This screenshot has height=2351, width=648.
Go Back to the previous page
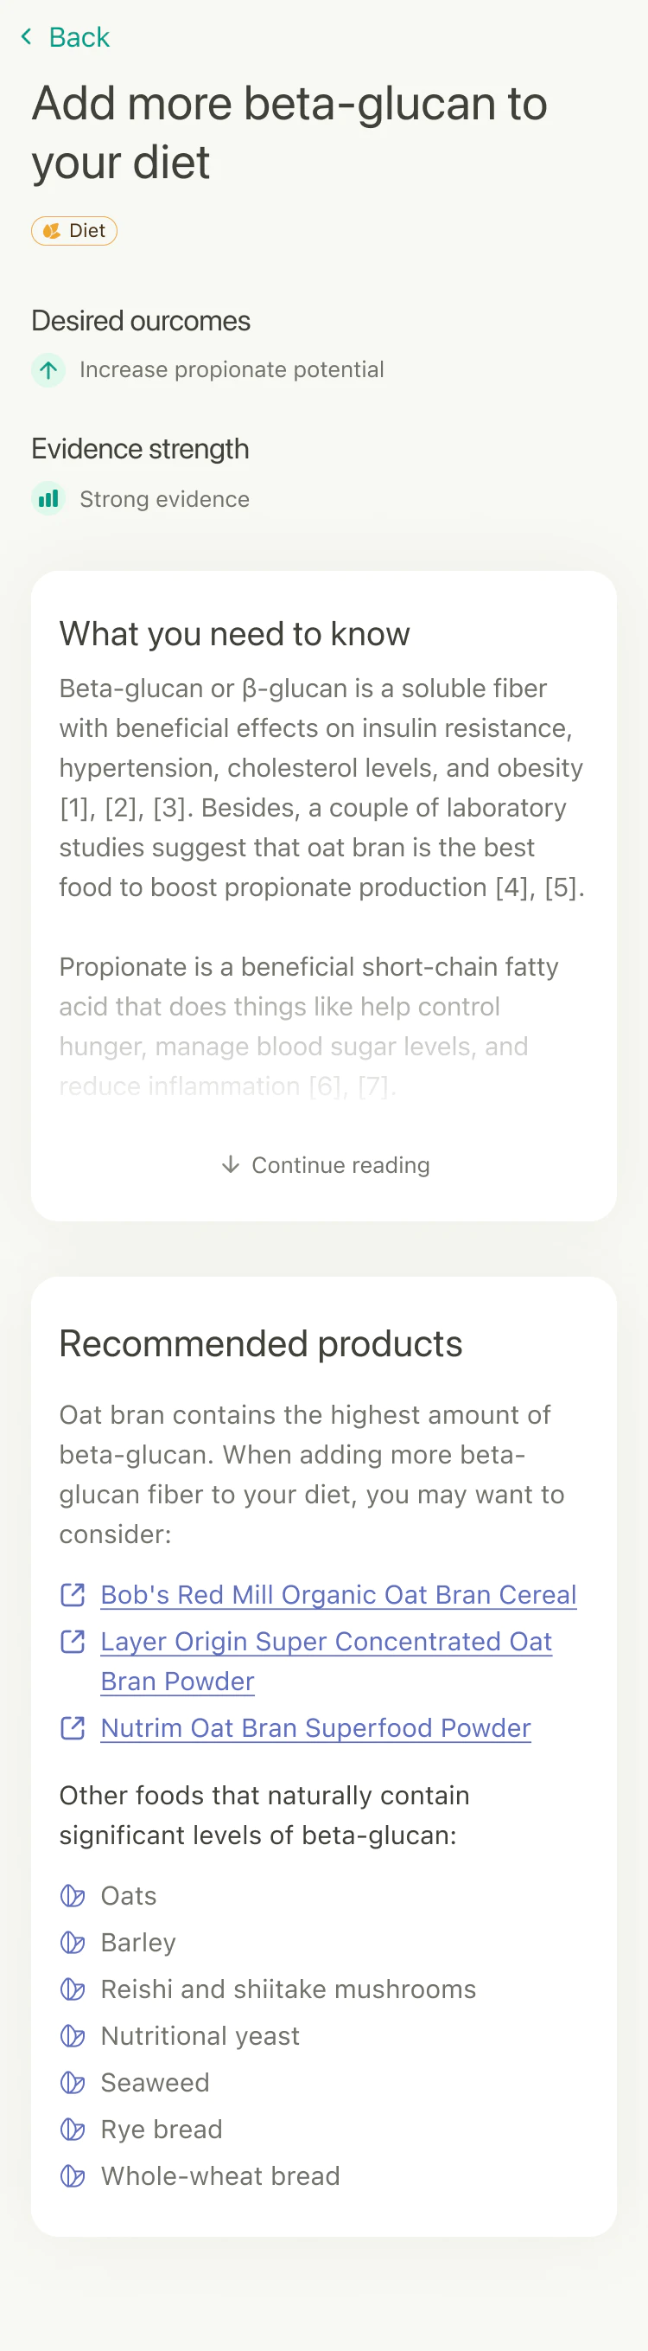click(79, 36)
